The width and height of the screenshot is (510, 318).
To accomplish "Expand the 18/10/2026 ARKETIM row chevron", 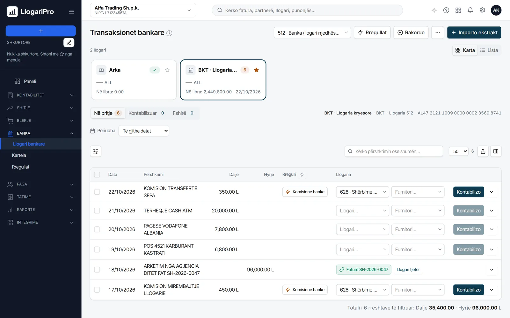I will [492, 270].
